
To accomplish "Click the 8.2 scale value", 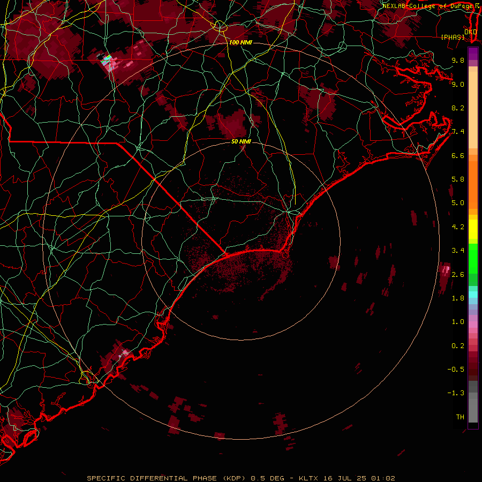I will coord(458,108).
